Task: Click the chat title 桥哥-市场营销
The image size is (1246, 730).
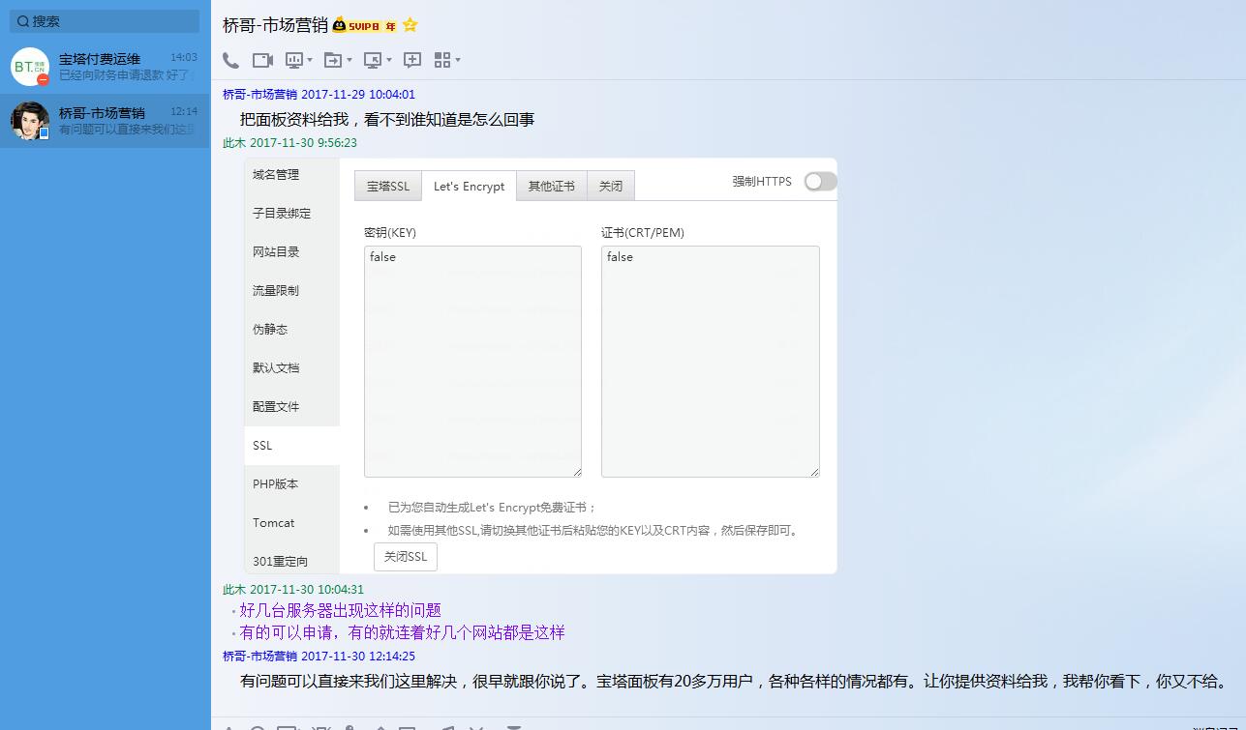Action: pyautogui.click(x=275, y=25)
